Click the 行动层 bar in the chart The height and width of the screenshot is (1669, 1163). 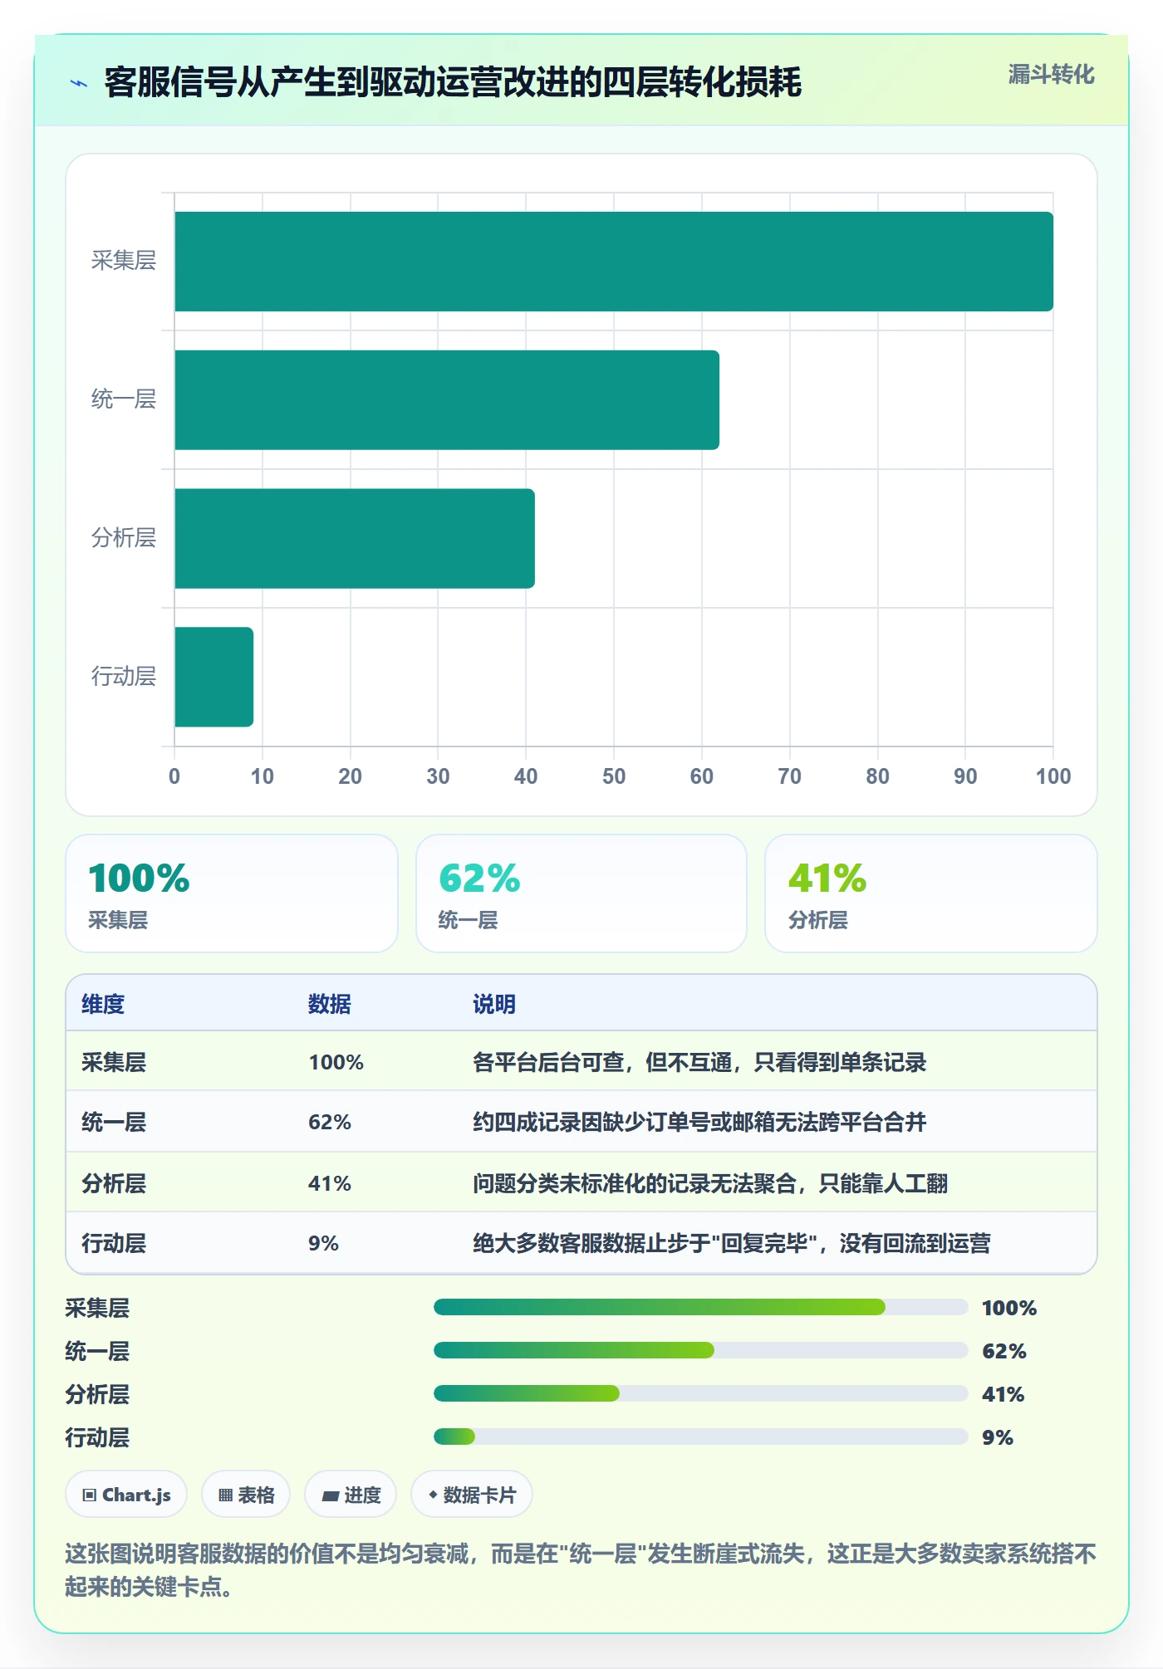point(213,677)
